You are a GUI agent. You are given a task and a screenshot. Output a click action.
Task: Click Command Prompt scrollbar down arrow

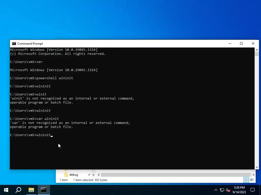257,167
